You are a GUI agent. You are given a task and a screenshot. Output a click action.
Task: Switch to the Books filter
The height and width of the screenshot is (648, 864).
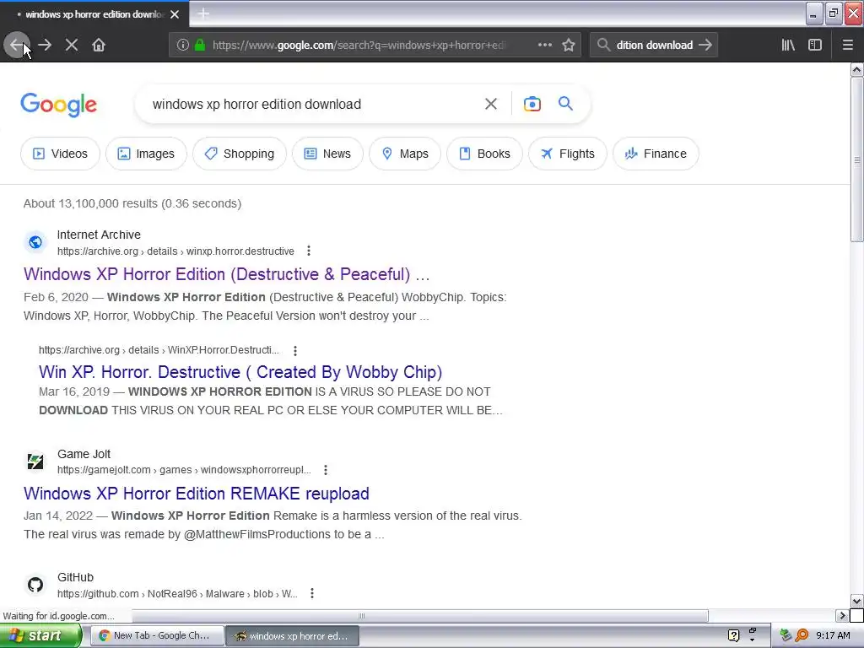tap(484, 154)
